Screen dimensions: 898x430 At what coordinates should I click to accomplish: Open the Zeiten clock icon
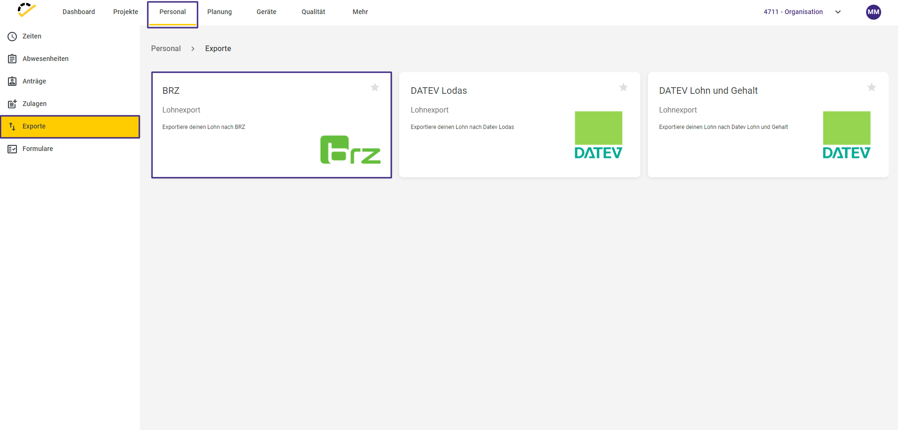[12, 37]
